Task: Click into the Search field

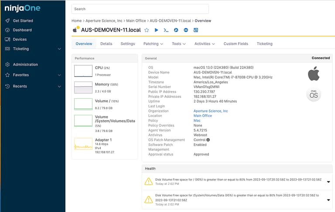Action: point(140,9)
